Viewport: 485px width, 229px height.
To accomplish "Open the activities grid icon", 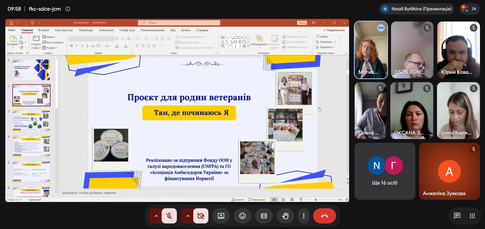I will point(472,216).
